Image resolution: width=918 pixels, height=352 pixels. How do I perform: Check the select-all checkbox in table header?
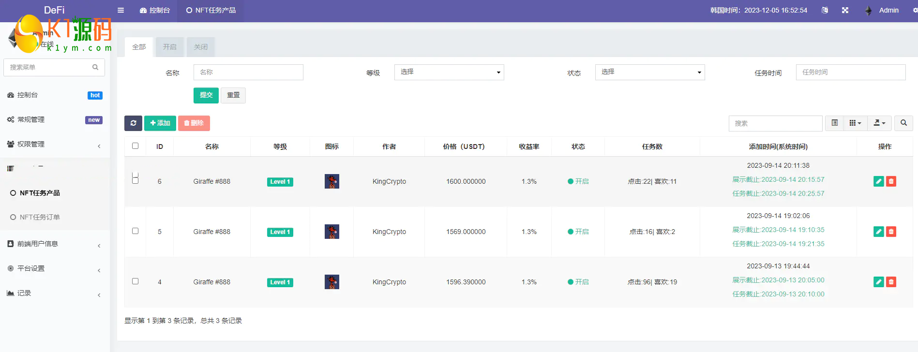135,146
